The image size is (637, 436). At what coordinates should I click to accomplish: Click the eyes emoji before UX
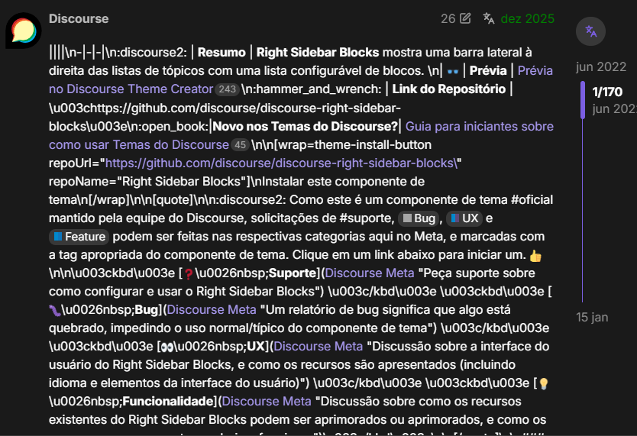point(167,347)
